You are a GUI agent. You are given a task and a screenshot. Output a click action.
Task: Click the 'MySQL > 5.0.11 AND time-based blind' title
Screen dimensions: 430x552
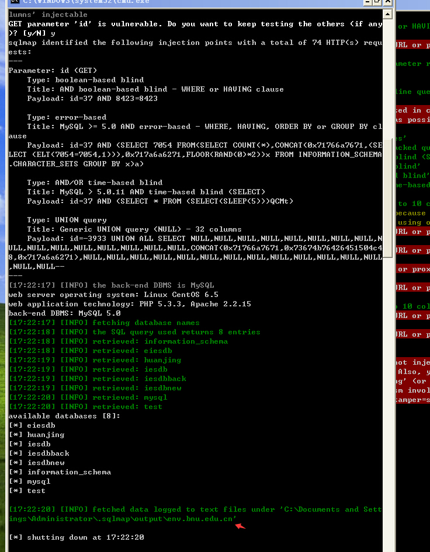146,192
